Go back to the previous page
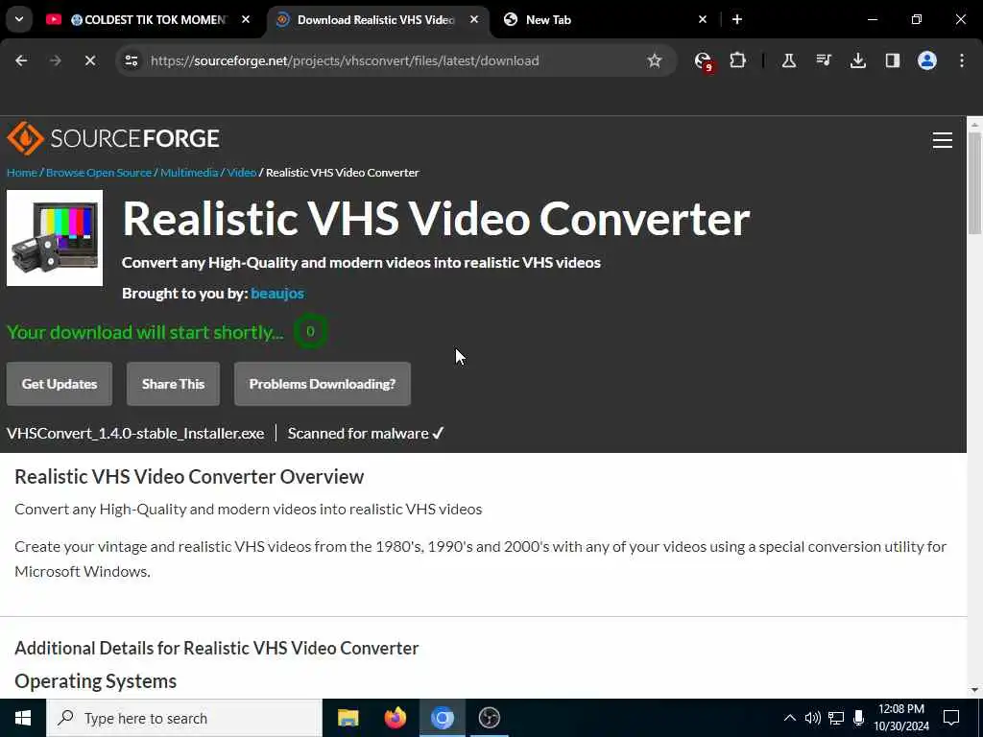983x737 pixels. (x=21, y=60)
